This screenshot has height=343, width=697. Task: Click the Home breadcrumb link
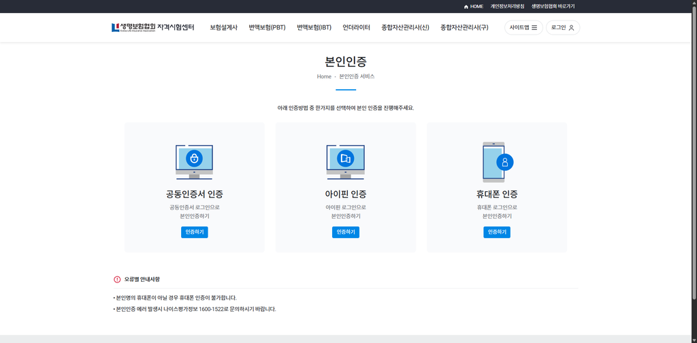click(x=324, y=76)
